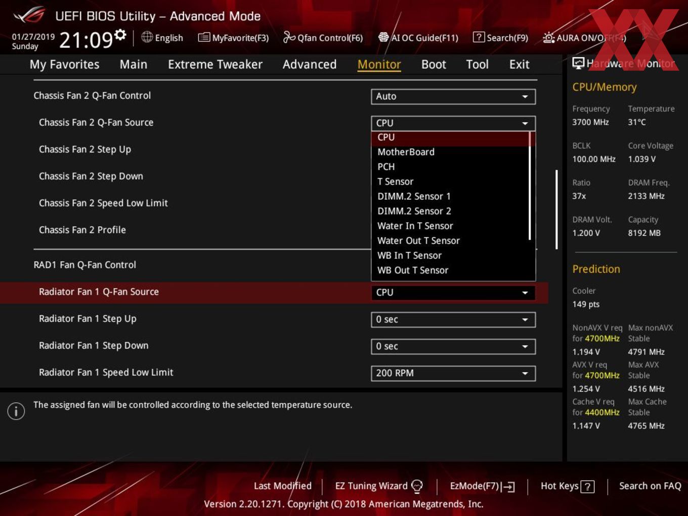Open the Extreme Tweaker tab
The height and width of the screenshot is (516, 688).
point(215,64)
